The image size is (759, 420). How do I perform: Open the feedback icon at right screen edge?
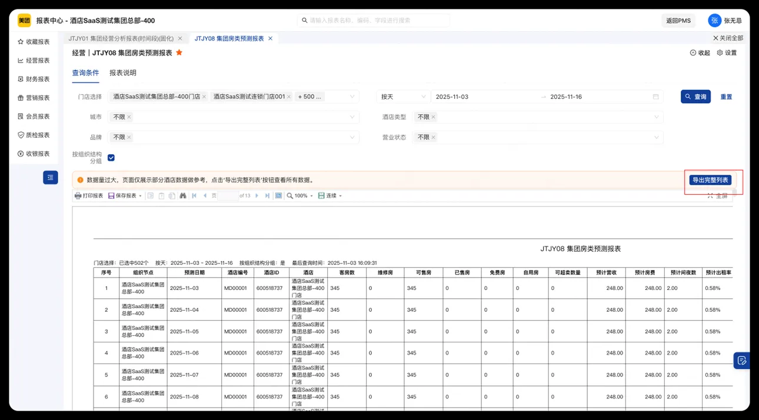pyautogui.click(x=742, y=361)
